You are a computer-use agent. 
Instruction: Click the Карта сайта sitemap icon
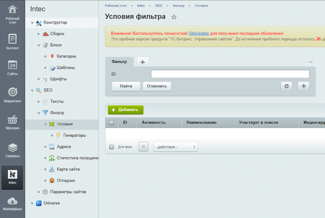[52, 169]
